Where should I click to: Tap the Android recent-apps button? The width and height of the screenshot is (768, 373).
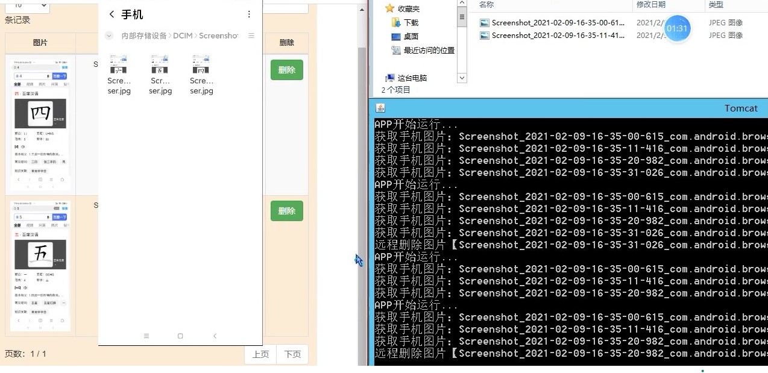[x=146, y=336]
